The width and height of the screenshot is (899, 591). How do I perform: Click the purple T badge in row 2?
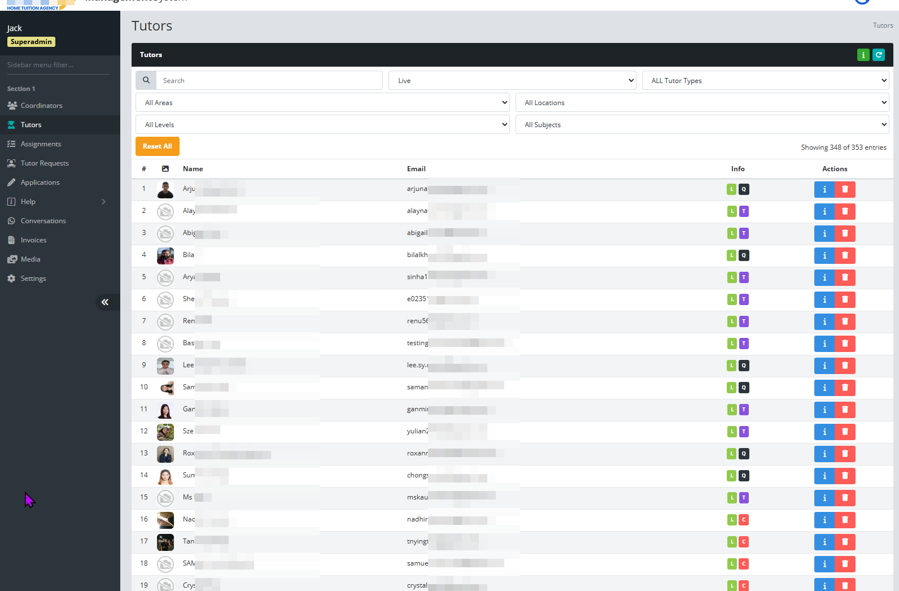click(x=744, y=211)
